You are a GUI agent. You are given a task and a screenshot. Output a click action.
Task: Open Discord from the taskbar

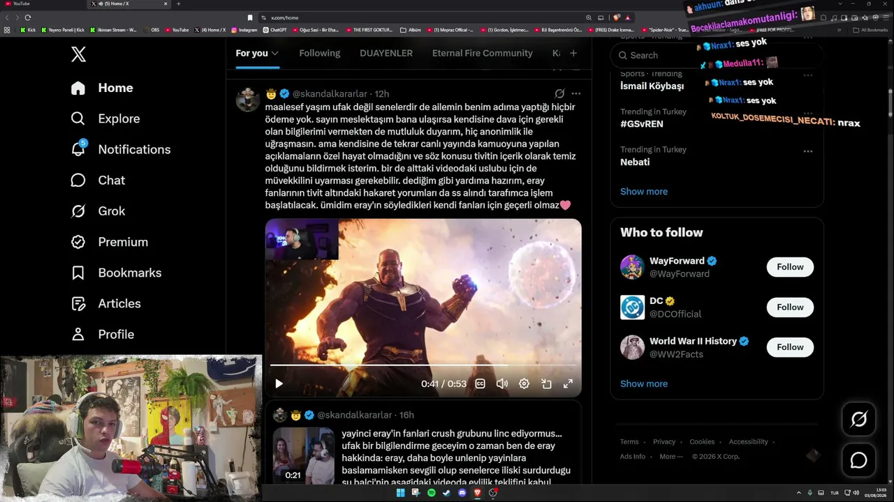click(x=462, y=493)
